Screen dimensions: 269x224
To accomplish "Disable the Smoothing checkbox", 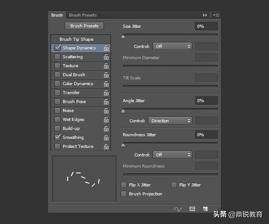I will [x=57, y=137].
